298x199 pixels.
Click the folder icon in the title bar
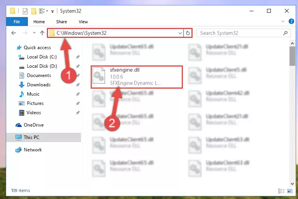pyautogui.click(x=12, y=11)
